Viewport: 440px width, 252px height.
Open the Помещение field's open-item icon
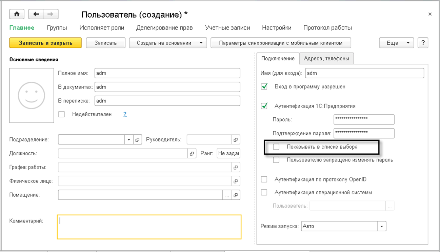click(x=236, y=195)
